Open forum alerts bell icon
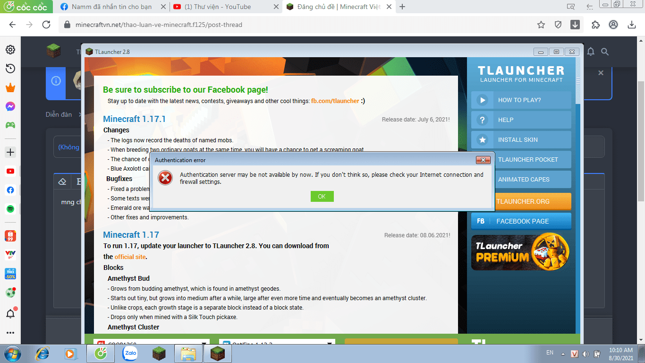 coord(590,52)
